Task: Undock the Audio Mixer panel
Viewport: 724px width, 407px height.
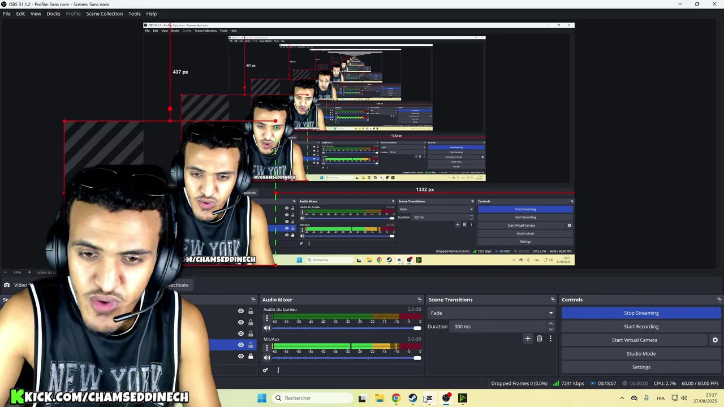Action: point(420,300)
